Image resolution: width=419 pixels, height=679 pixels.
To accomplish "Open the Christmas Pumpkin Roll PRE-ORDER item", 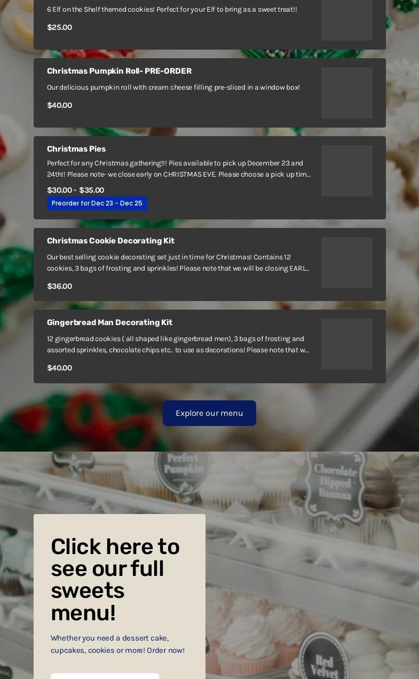I will pos(119,71).
